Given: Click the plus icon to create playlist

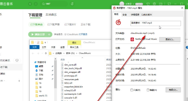Looking at the screenshot, I should coord(19,81).
